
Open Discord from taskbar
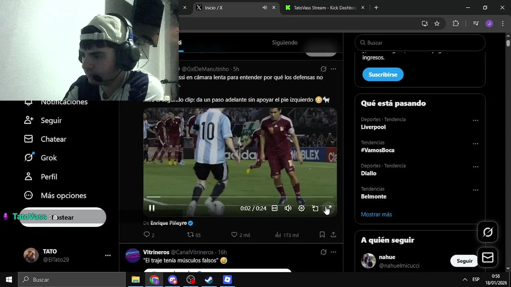point(172,279)
